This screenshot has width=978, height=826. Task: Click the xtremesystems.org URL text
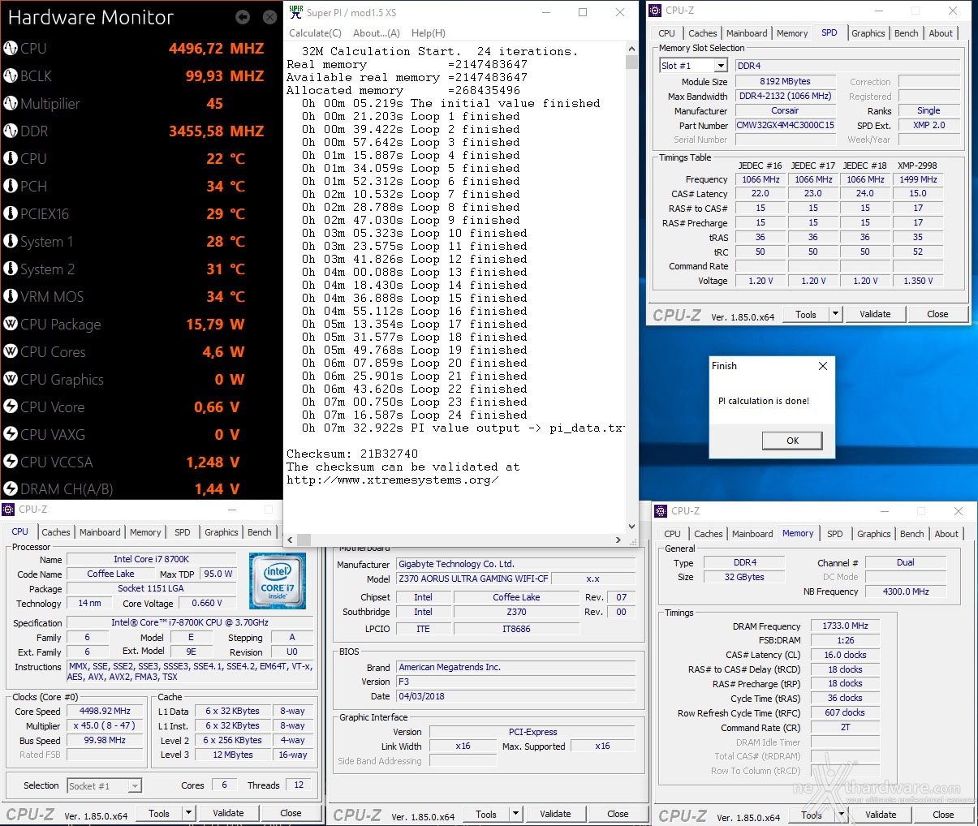click(x=392, y=480)
